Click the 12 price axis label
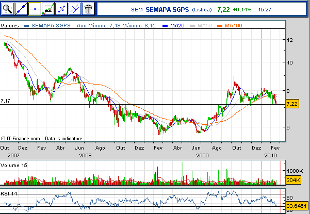 click(x=290, y=40)
